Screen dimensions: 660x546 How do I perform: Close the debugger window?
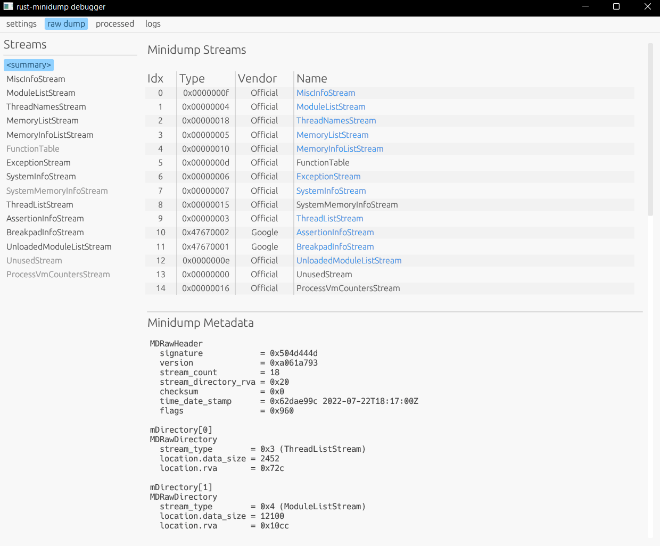(x=647, y=6)
